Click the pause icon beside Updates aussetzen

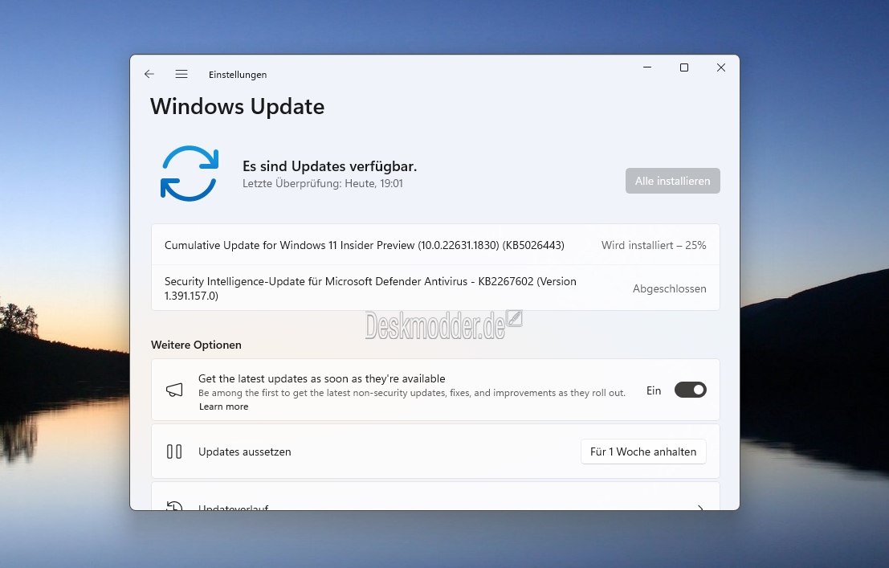coord(174,452)
